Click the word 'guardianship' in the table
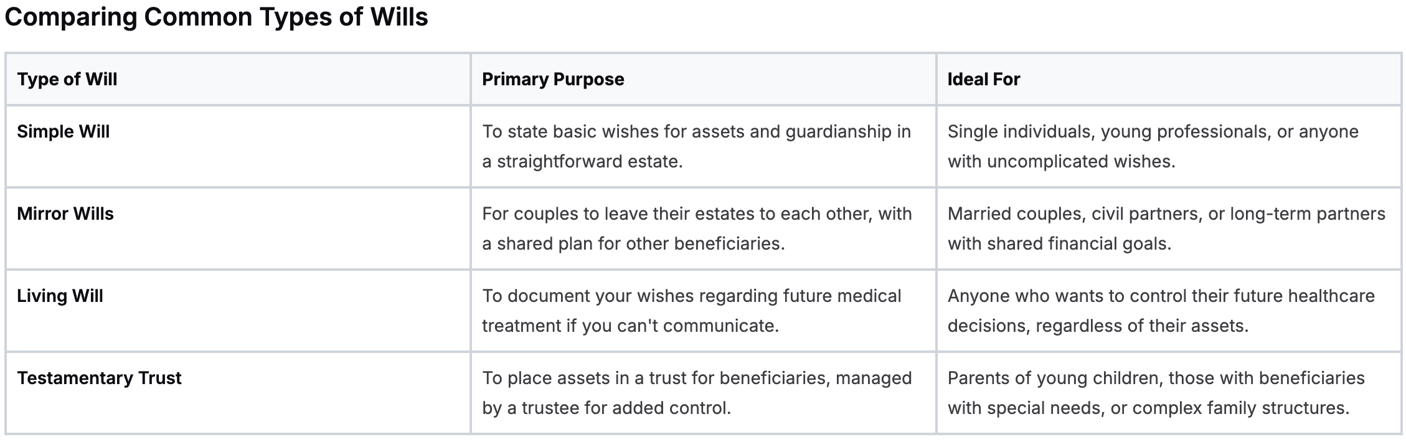The width and height of the screenshot is (1406, 442). pyautogui.click(x=838, y=131)
